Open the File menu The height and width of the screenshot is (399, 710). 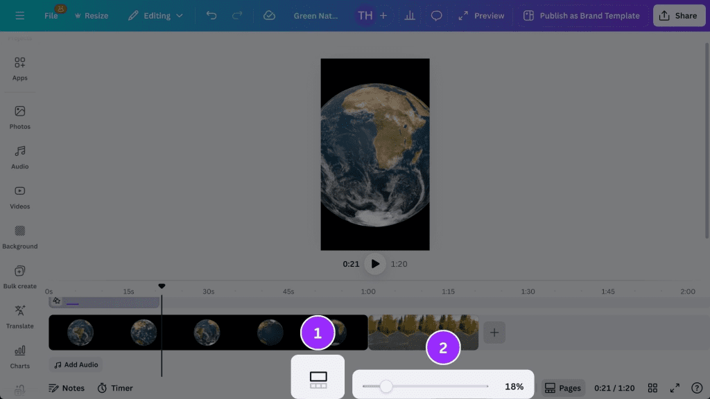coord(51,15)
